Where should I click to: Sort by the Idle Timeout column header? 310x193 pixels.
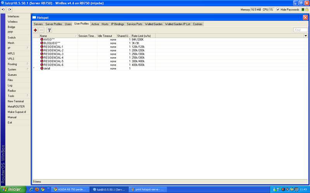[x=107, y=36]
